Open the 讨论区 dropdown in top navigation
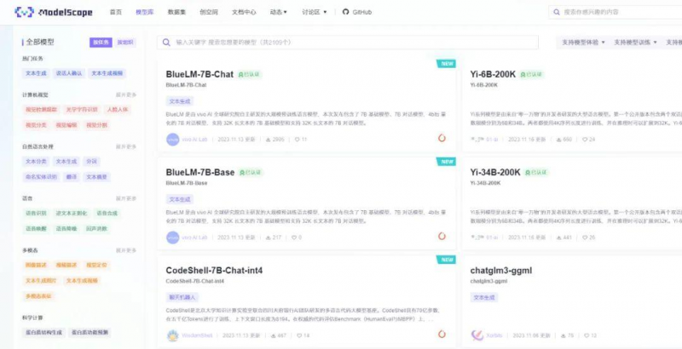Screen dimensions: 682x349 (x=314, y=12)
